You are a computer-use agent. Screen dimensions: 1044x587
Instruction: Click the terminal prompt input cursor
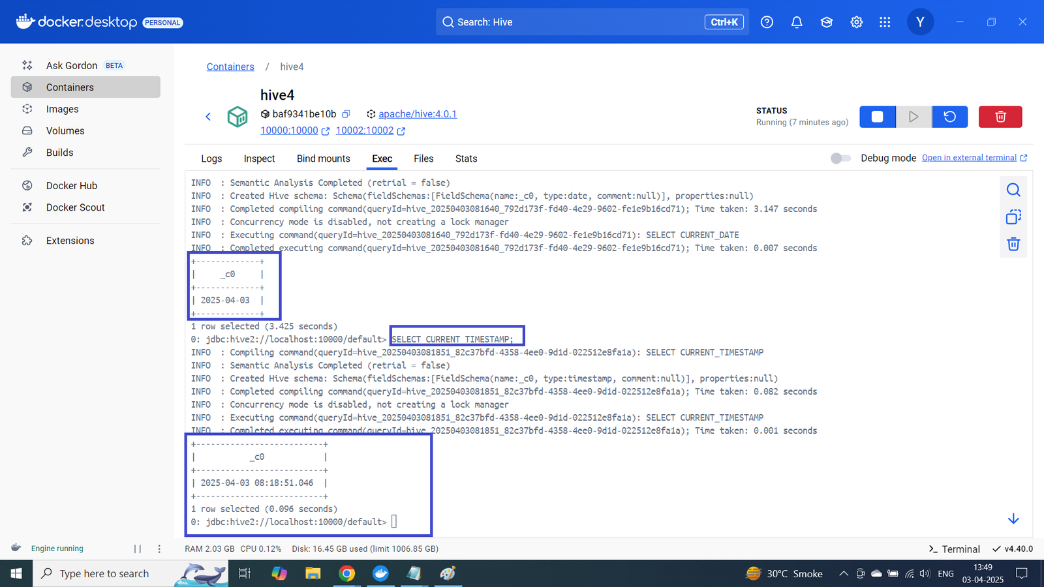point(394,522)
